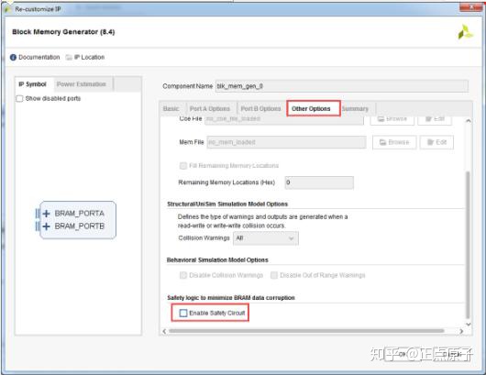Image resolution: width=486 pixels, height=375 pixels.
Task: Expand BRAM_PORTB plus icon
Action: coord(46,226)
